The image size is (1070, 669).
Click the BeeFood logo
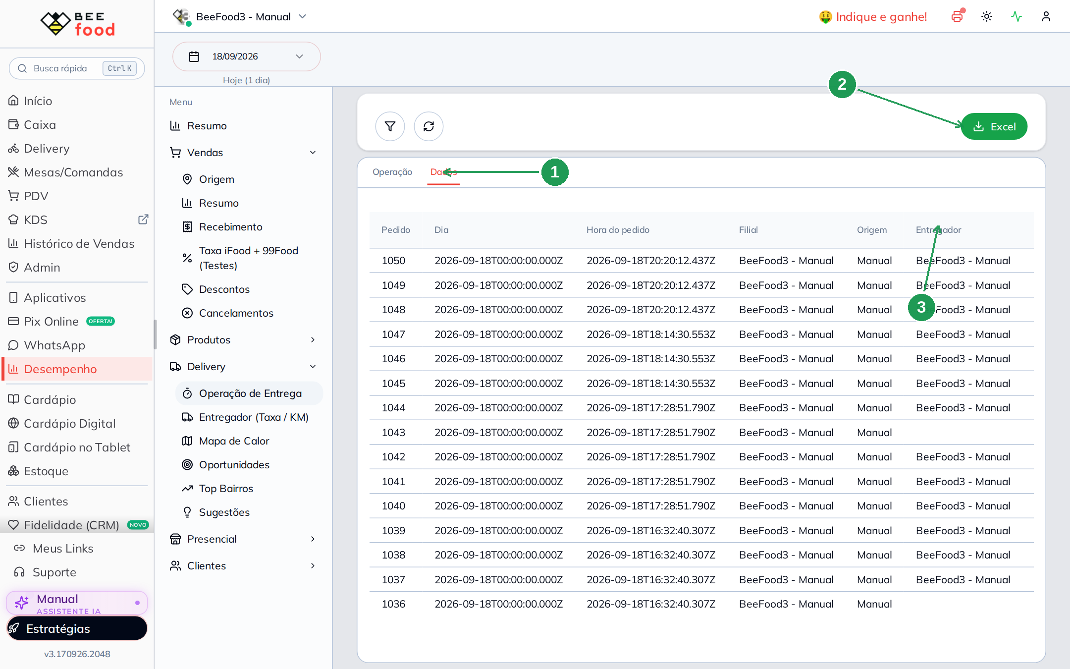[x=77, y=23]
